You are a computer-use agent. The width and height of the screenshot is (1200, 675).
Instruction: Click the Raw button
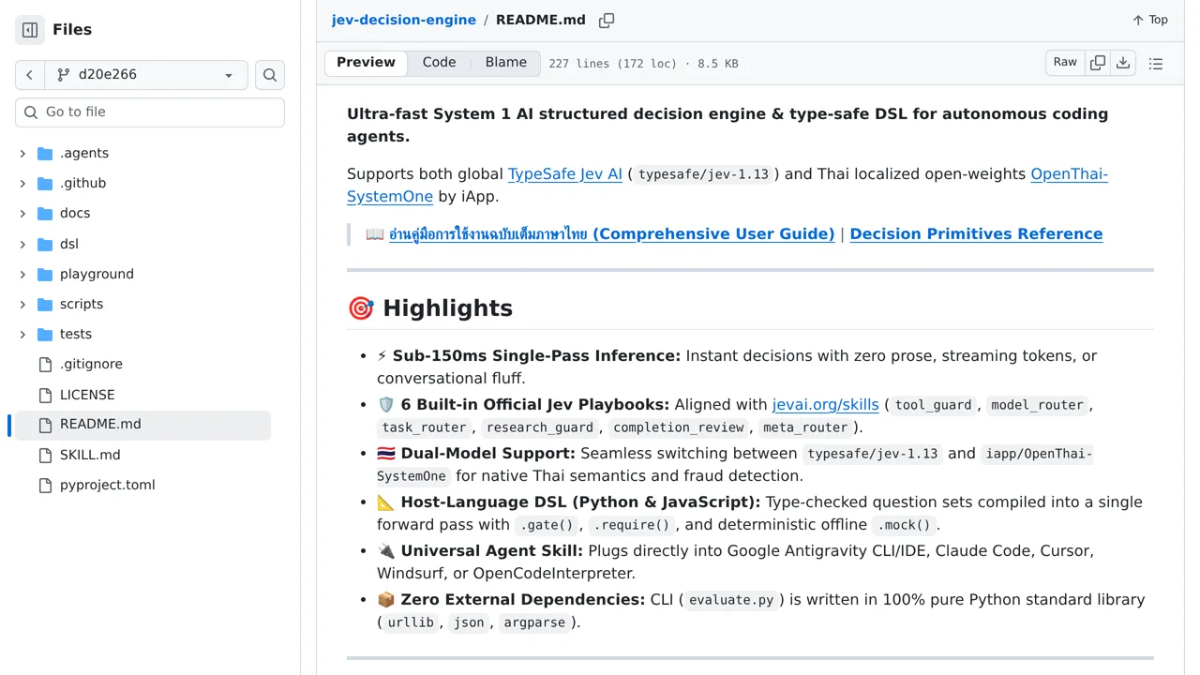1065,63
